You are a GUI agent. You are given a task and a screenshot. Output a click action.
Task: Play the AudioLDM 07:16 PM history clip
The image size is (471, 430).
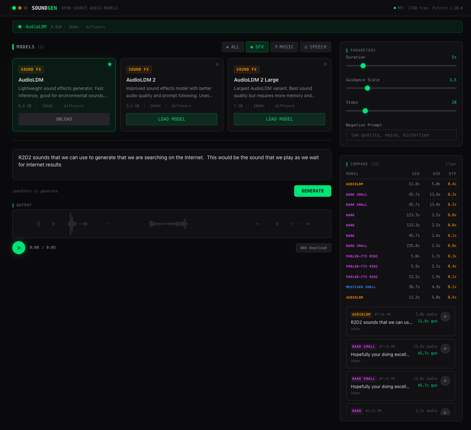pos(445,317)
